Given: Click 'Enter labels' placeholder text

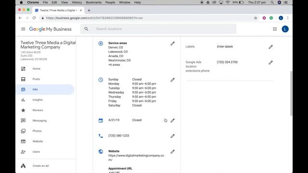Looking at the screenshot, I should point(225,47).
